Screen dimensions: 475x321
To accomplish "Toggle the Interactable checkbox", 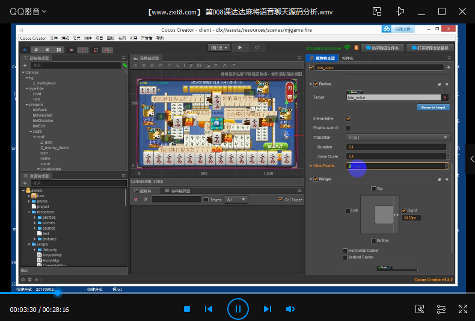I will (349, 118).
